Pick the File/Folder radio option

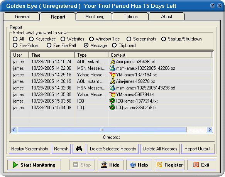15,46
